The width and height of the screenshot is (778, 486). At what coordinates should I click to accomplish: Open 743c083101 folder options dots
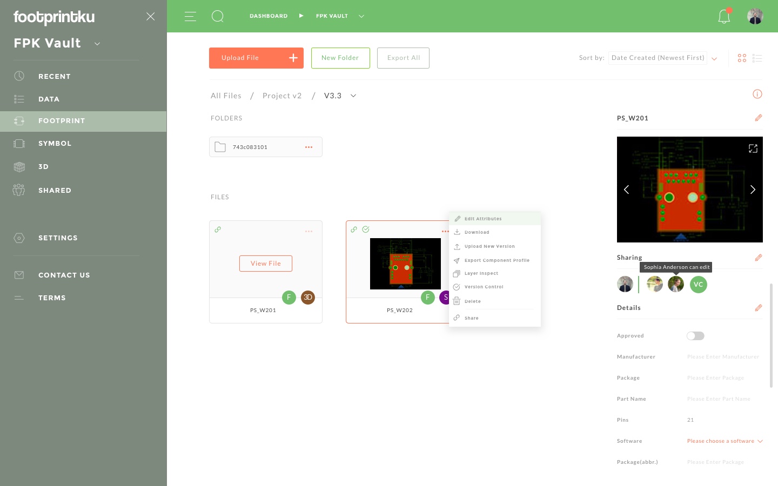pos(308,147)
